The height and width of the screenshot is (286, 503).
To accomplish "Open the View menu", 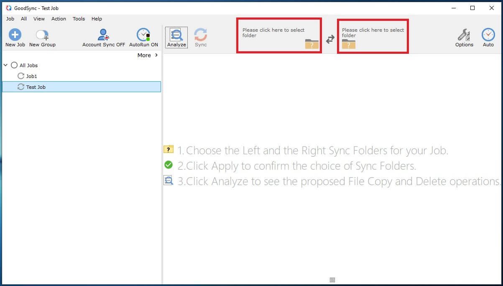I will (x=39, y=19).
